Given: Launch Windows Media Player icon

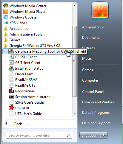Looking at the screenshot, I should (6, 11).
